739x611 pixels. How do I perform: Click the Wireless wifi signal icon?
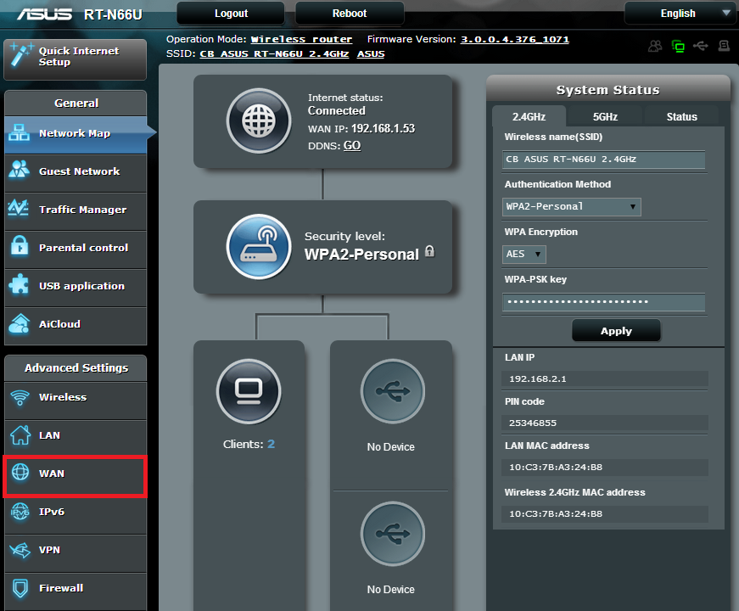point(20,397)
